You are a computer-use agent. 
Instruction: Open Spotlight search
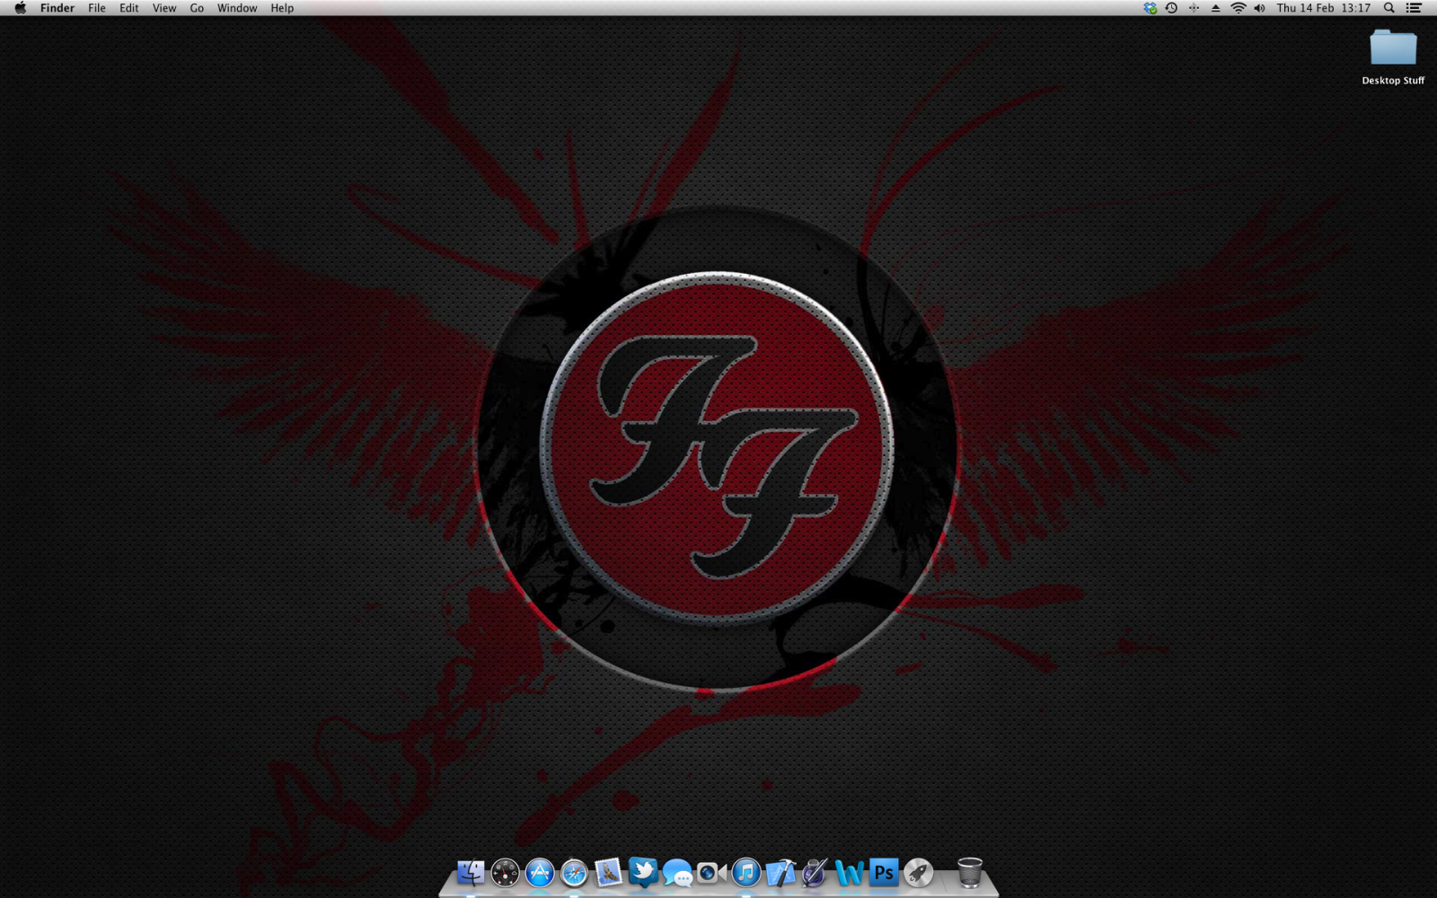click(1389, 8)
